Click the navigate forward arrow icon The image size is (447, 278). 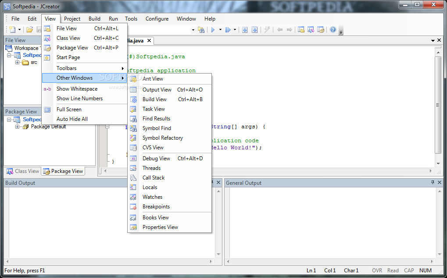pos(290,30)
